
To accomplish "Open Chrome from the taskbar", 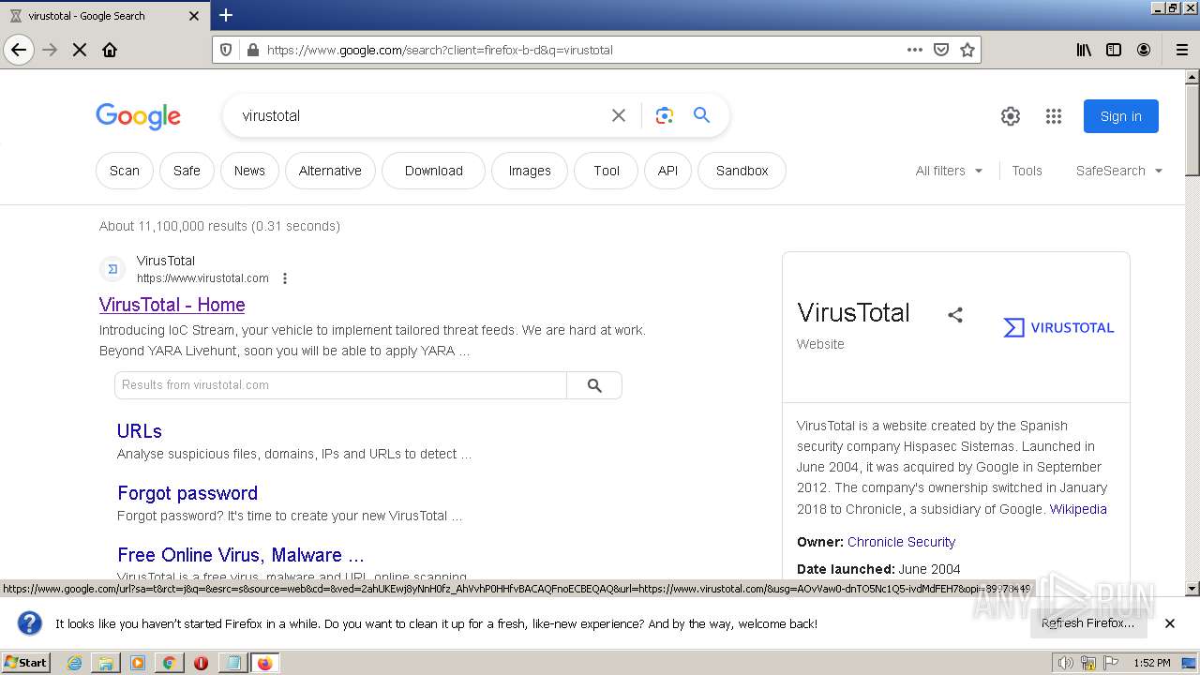I will pyautogui.click(x=169, y=663).
